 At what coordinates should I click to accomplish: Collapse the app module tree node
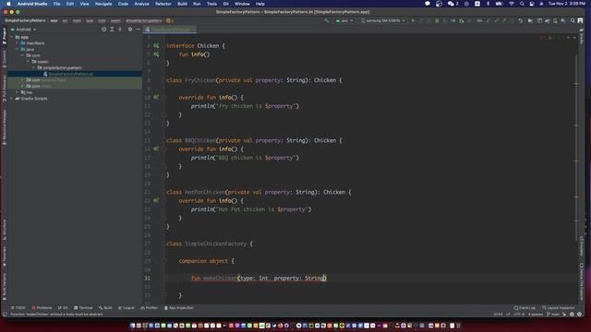click(x=12, y=37)
